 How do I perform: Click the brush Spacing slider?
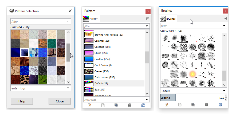pos(200,98)
